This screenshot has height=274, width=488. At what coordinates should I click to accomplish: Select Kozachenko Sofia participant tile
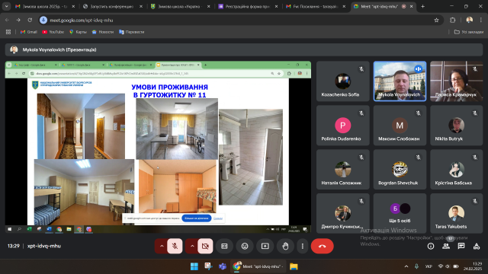pos(342,81)
